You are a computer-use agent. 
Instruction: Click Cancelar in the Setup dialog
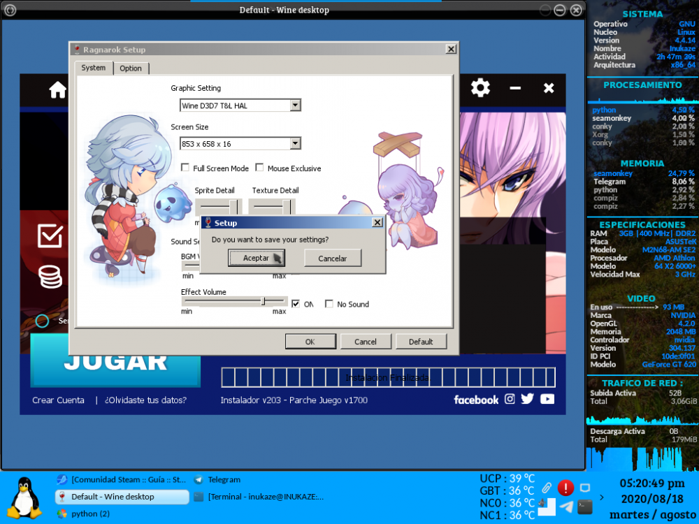(333, 258)
